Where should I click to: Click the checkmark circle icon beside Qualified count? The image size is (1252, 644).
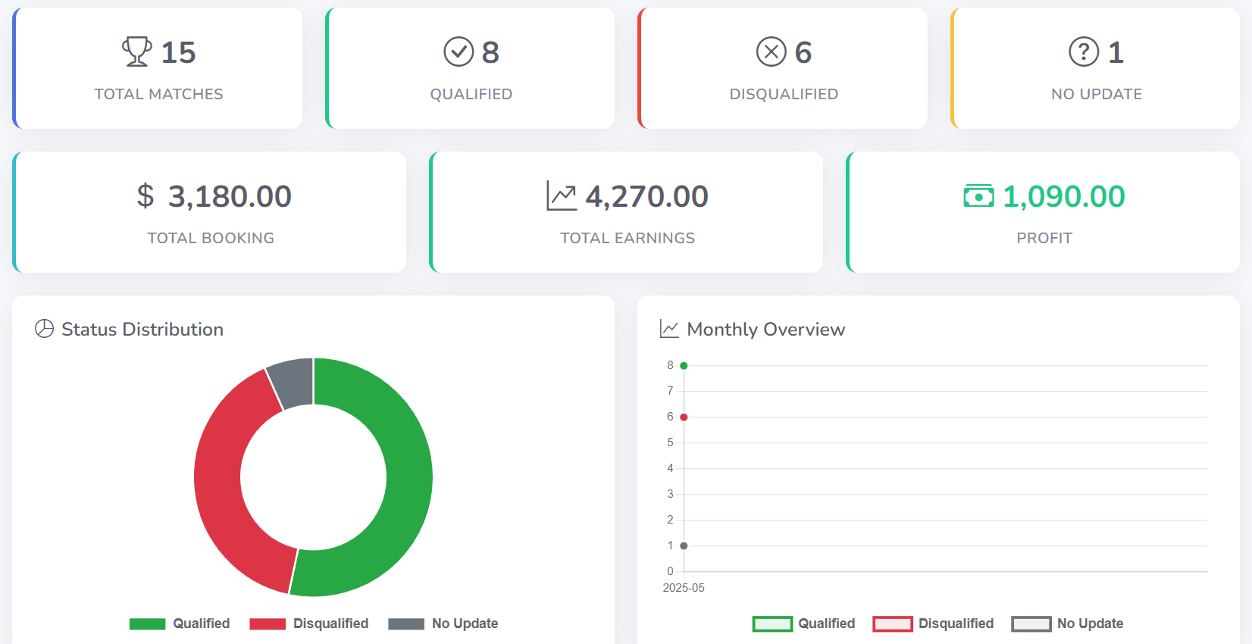coord(459,52)
